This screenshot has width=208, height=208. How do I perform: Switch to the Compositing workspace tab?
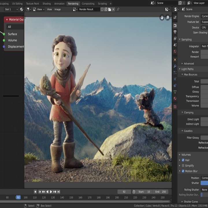coord(88,3)
